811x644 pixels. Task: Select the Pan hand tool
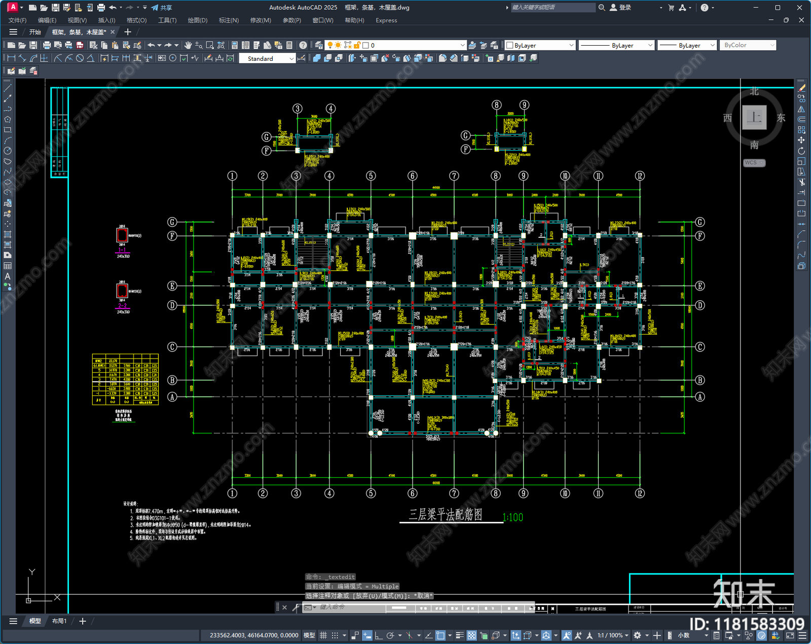point(188,45)
